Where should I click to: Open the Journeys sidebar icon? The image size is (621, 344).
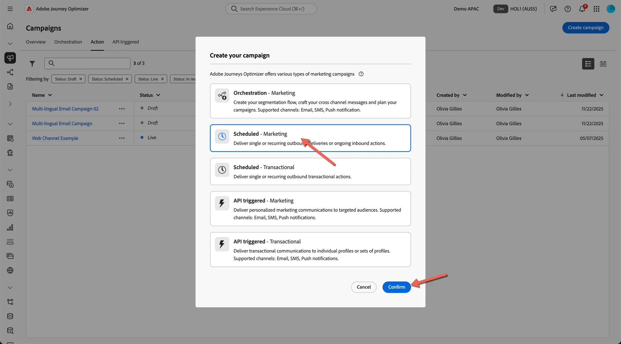10,72
